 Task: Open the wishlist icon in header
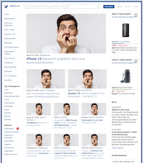(126, 7)
